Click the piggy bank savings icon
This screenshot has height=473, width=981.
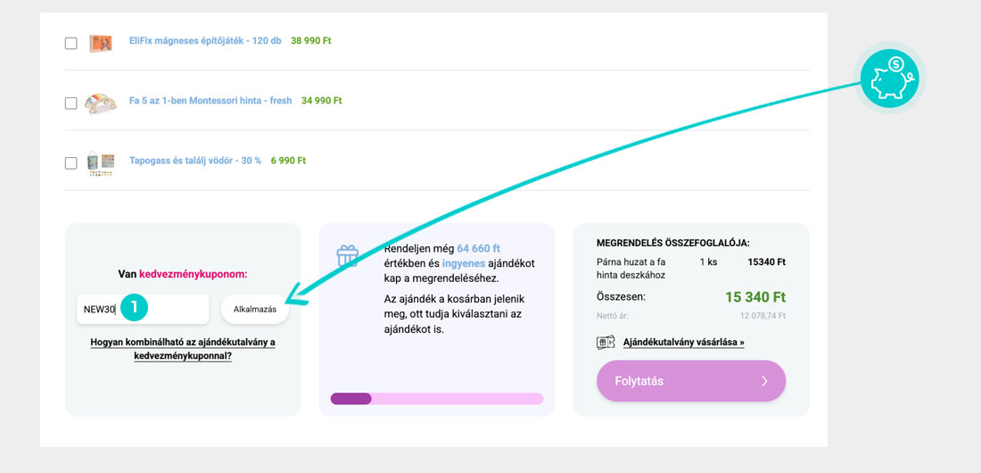(x=890, y=79)
